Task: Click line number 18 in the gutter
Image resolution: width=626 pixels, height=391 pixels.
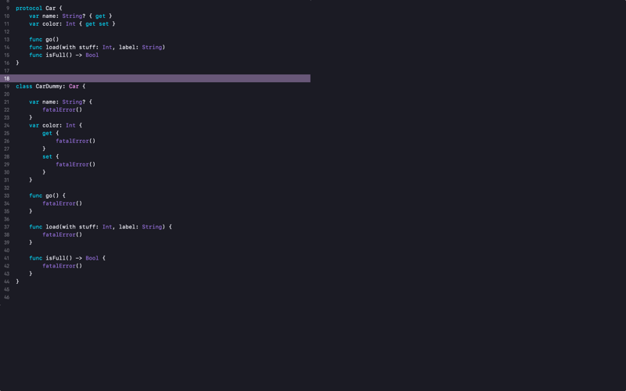Action: pyautogui.click(x=7, y=79)
